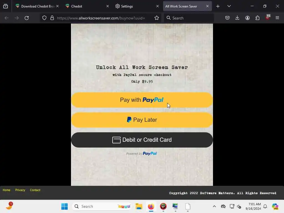The width and height of the screenshot is (284, 213).
Task: Open the Firefox application hamburger menu
Action: coord(277,18)
